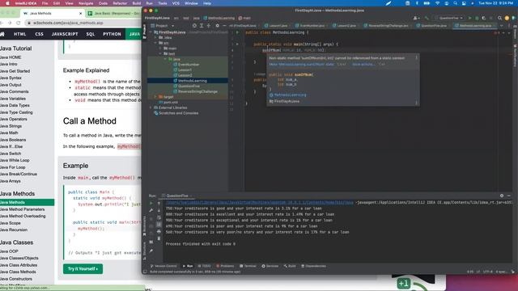Open pom.xml in project tree
Screen dimensions: 518x291
[x=171, y=103]
